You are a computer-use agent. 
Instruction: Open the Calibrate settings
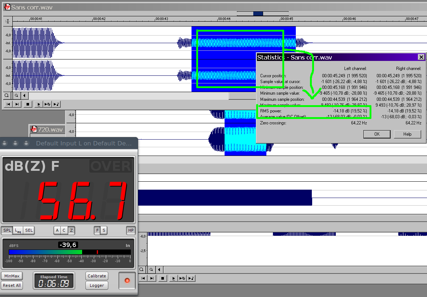coord(97,276)
